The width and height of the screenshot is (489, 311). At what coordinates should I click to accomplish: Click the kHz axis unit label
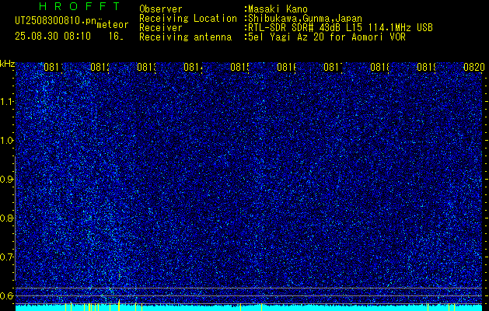pos(8,64)
